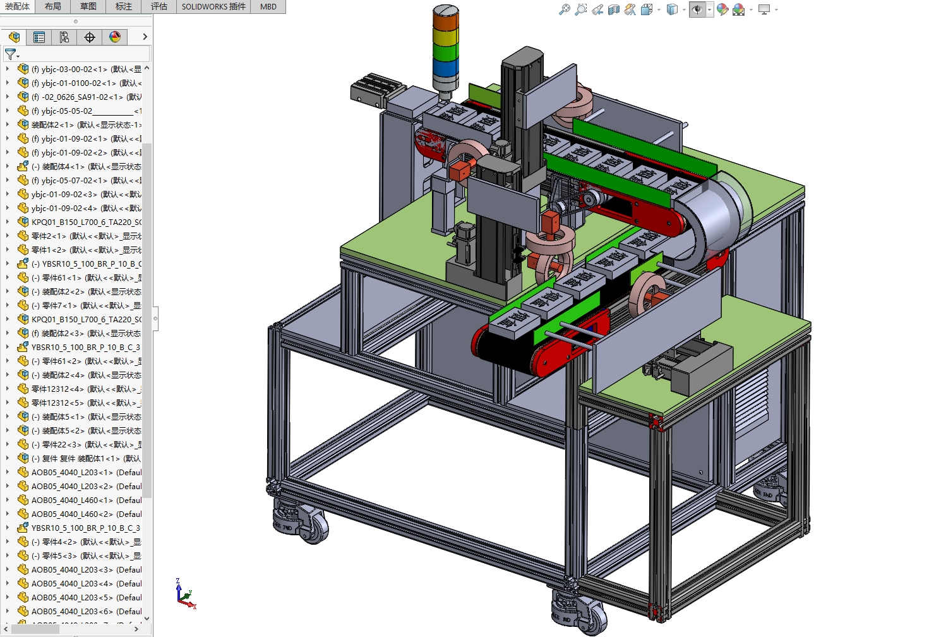This screenshot has width=941, height=637.
Task: Select the (-) 零件7<1> part
Action: pyautogui.click(x=80, y=305)
